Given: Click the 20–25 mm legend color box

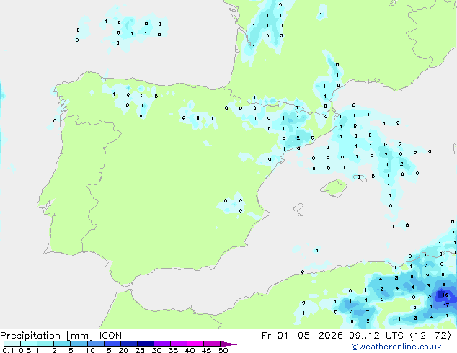Looking at the screenshot, I should pyautogui.click(x=129, y=344).
